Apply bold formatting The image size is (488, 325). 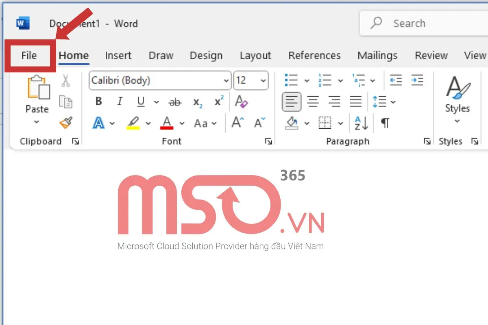pyautogui.click(x=98, y=102)
